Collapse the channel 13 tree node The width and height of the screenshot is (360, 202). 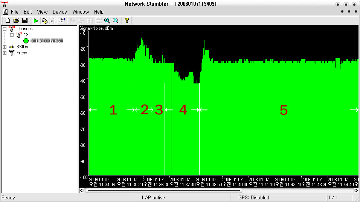coord(12,35)
